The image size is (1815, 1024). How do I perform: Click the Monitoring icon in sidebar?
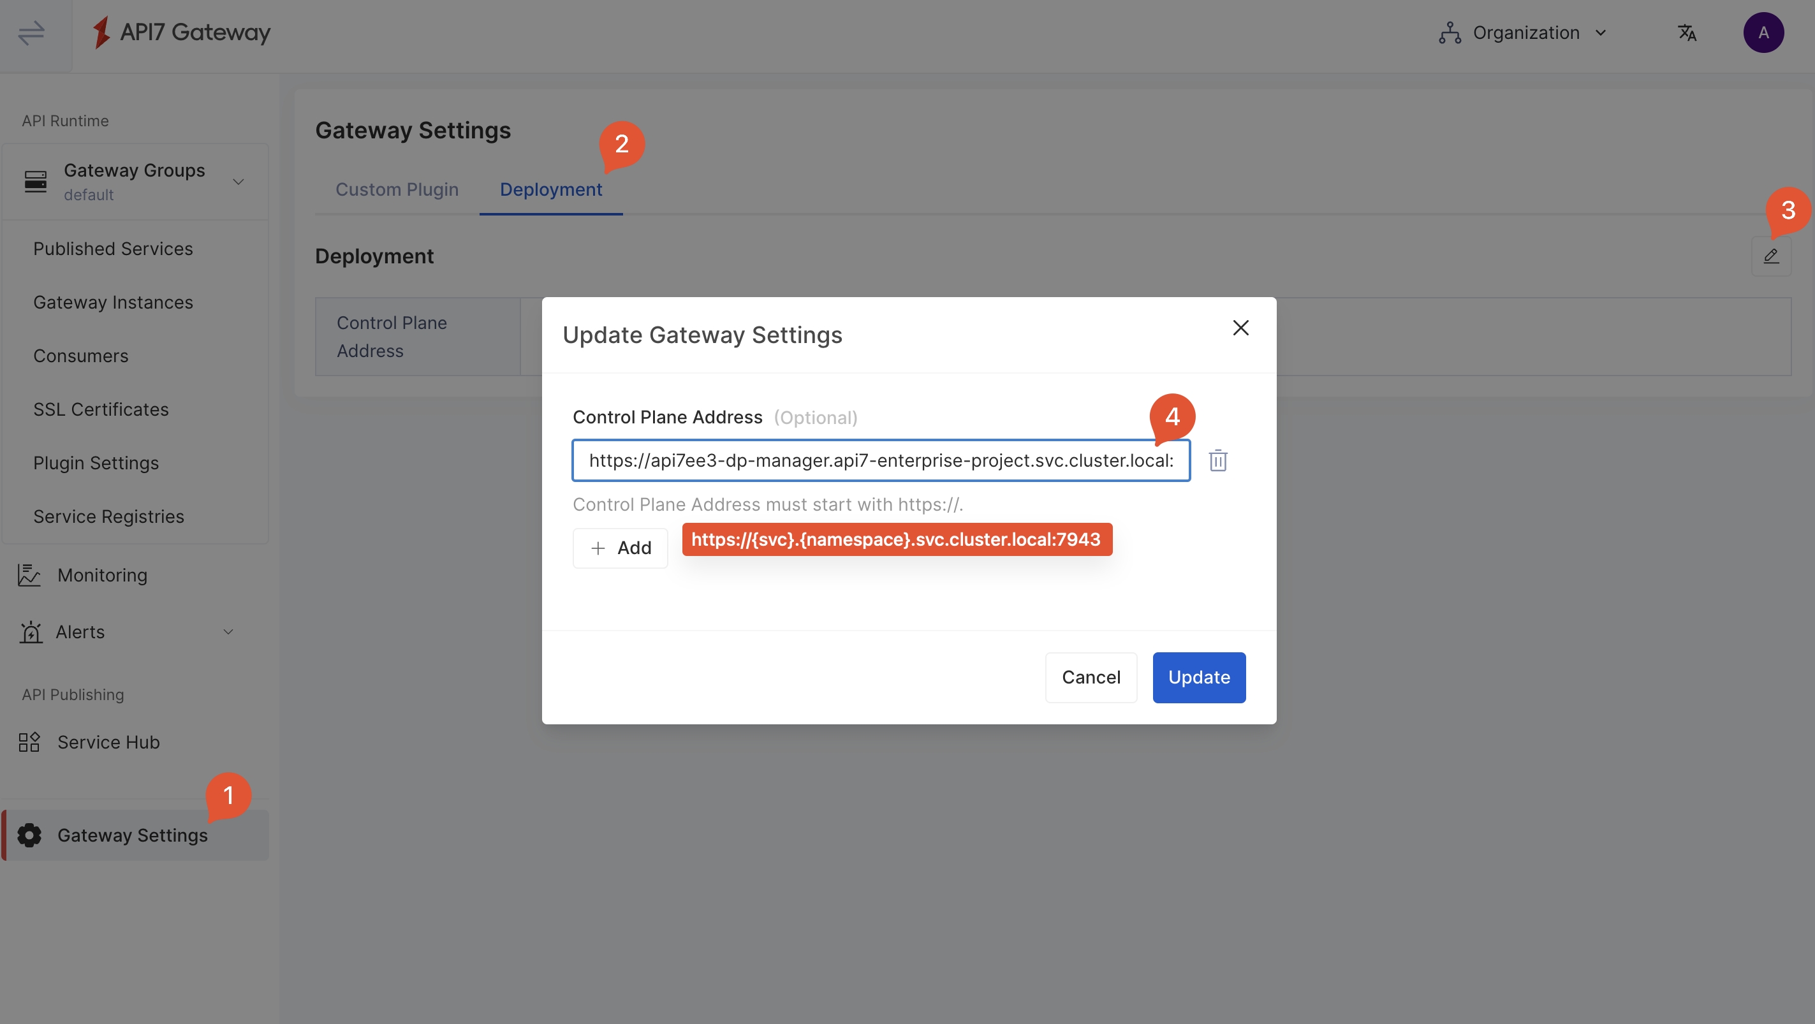[29, 576]
